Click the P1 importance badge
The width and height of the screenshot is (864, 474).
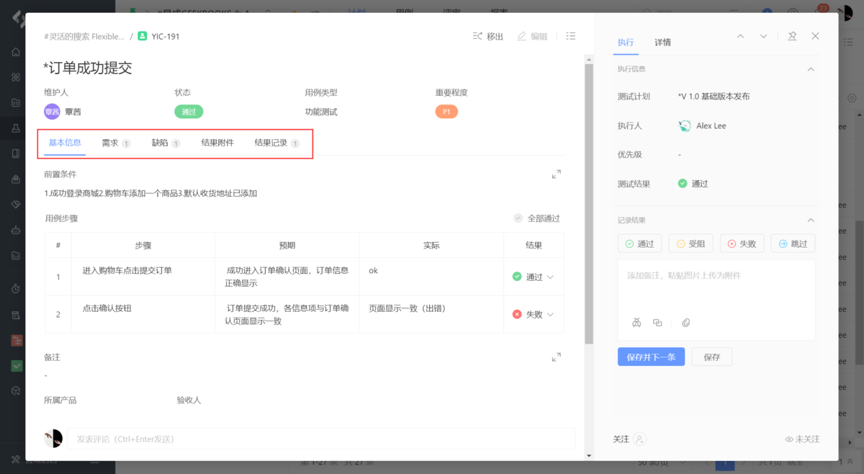tap(446, 112)
